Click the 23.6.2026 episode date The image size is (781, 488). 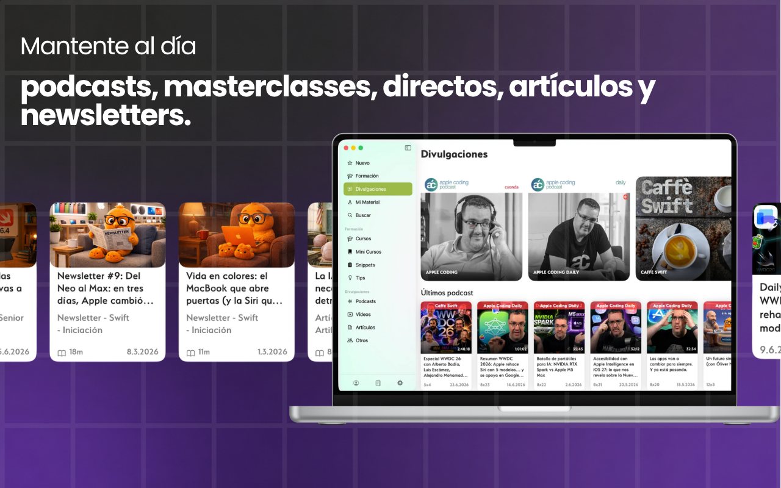tap(459, 385)
